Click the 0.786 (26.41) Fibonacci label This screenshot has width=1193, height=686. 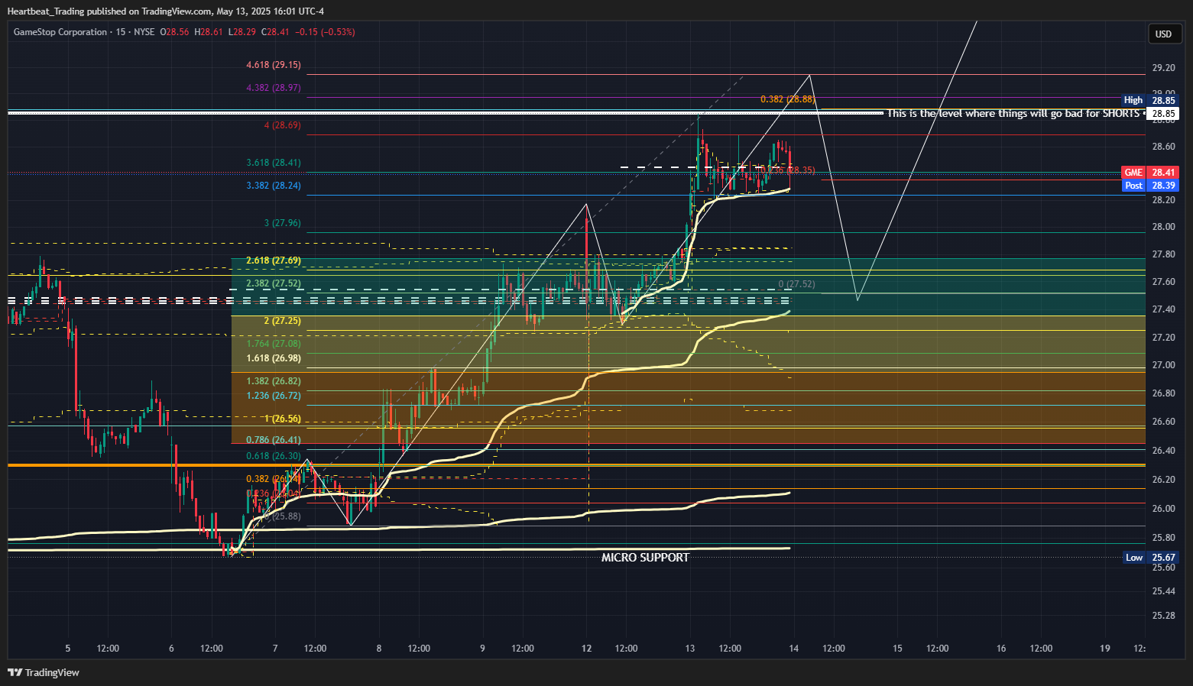274,440
